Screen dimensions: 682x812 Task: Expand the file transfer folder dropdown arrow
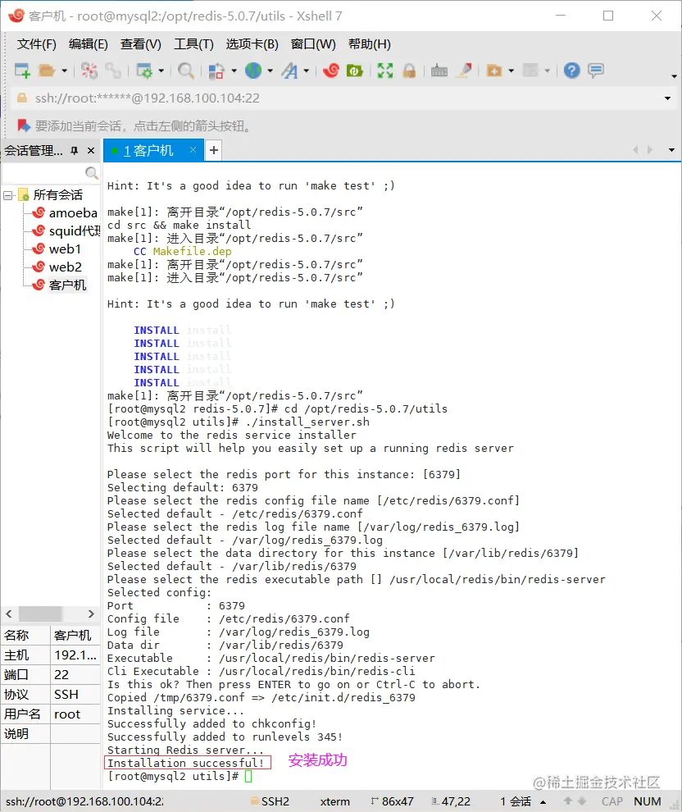[x=511, y=71]
